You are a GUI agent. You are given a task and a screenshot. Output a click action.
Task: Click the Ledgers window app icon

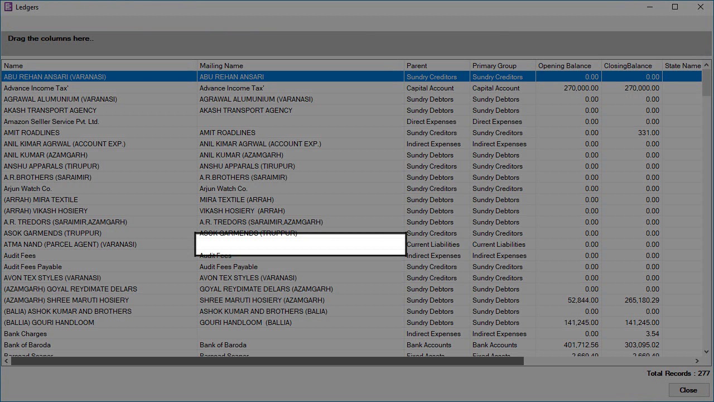(x=8, y=7)
